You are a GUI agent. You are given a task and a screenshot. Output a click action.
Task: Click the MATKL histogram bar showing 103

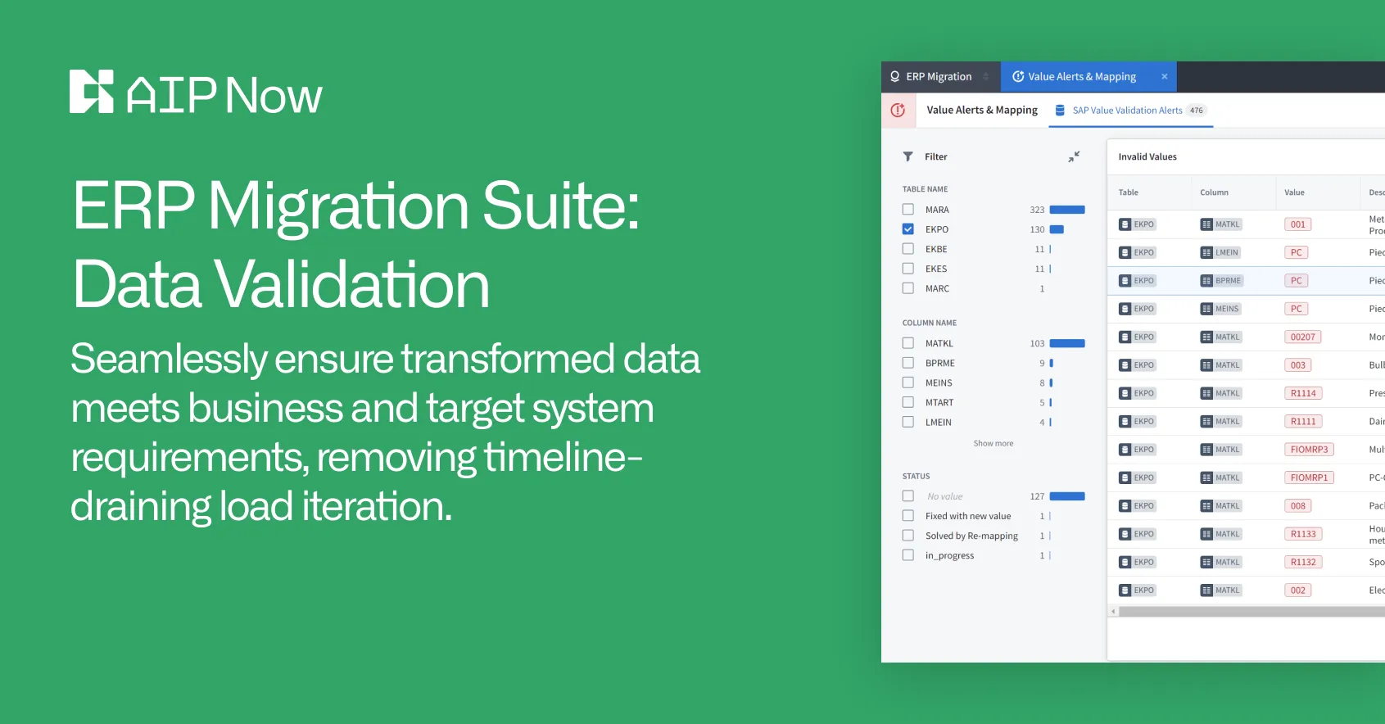click(x=1067, y=343)
